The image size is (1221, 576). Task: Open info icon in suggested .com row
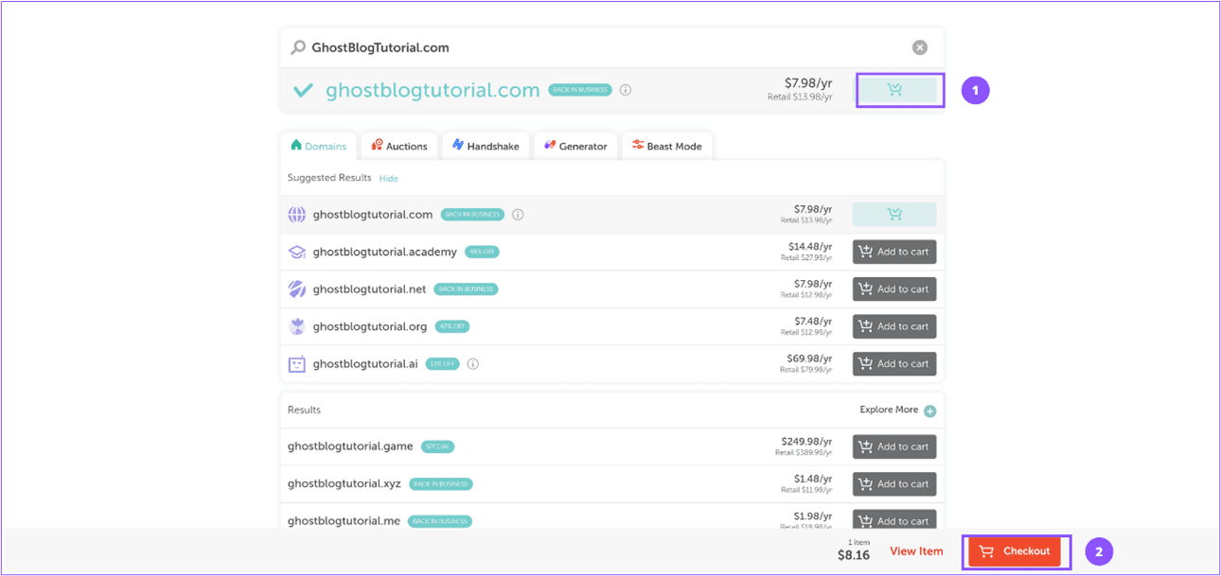pyautogui.click(x=518, y=215)
